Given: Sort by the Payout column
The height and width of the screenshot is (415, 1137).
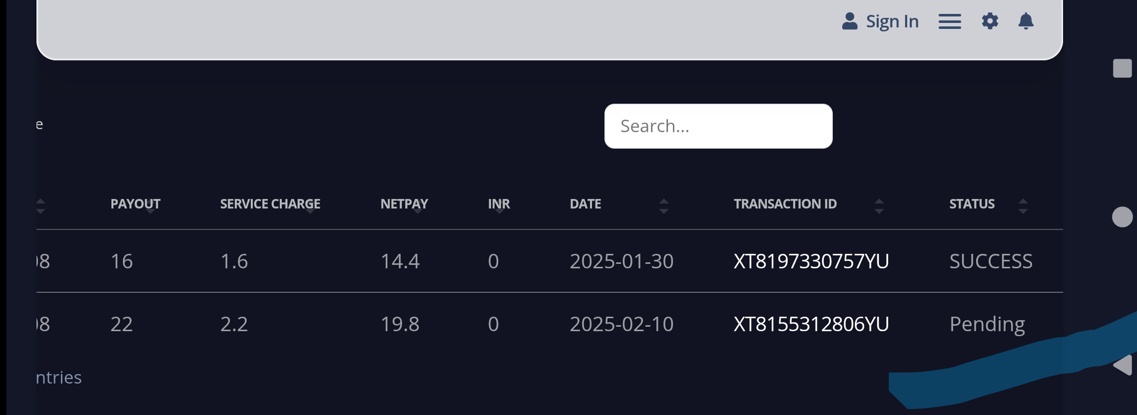Looking at the screenshot, I should click(135, 204).
